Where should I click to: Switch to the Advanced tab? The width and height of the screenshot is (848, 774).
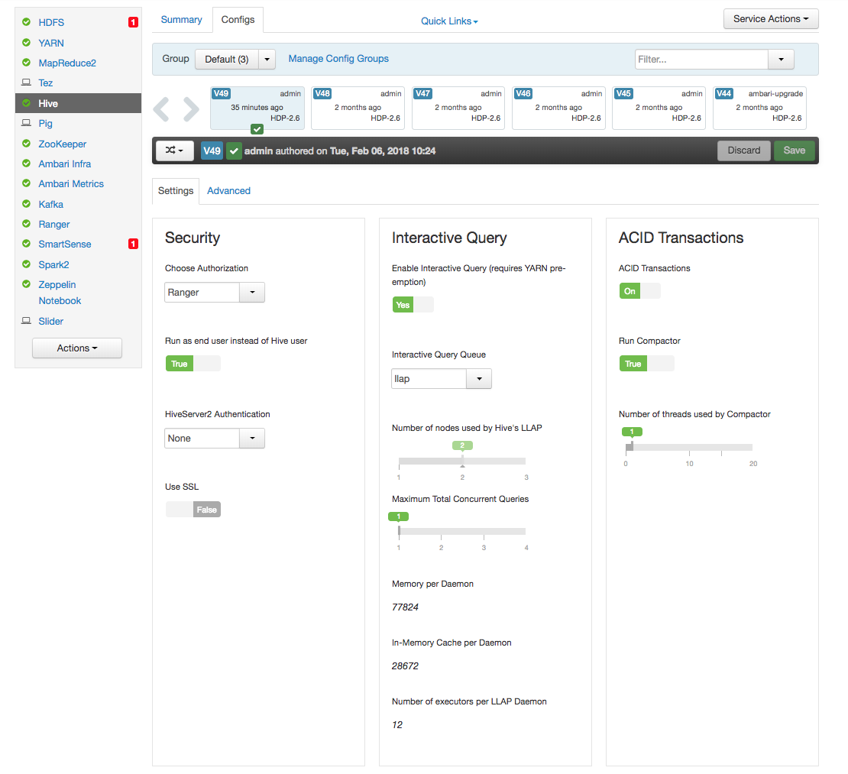[x=228, y=190]
